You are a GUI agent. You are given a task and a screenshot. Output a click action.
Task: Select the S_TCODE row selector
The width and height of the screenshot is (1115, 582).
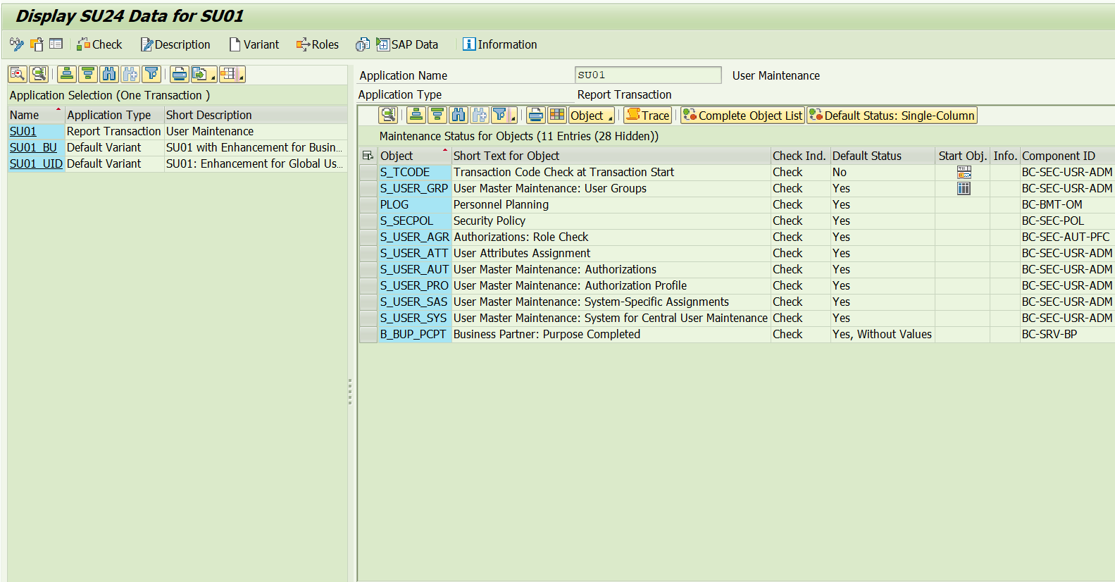(368, 172)
